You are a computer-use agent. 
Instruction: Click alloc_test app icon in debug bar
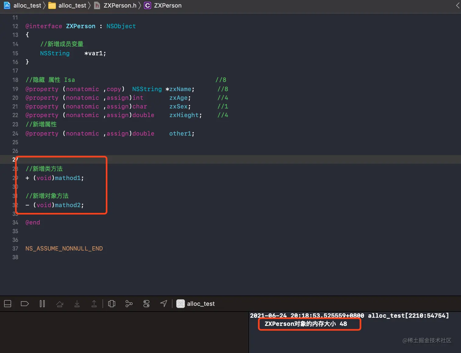coord(180,304)
